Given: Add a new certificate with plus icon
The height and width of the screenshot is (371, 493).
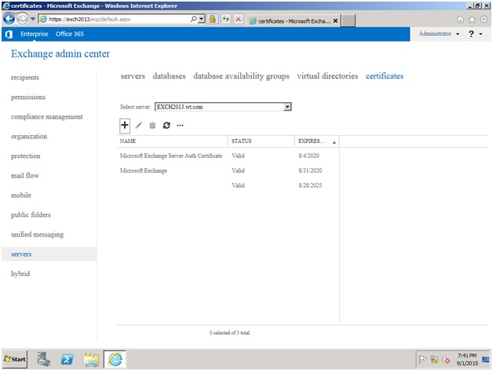Looking at the screenshot, I should click(125, 125).
